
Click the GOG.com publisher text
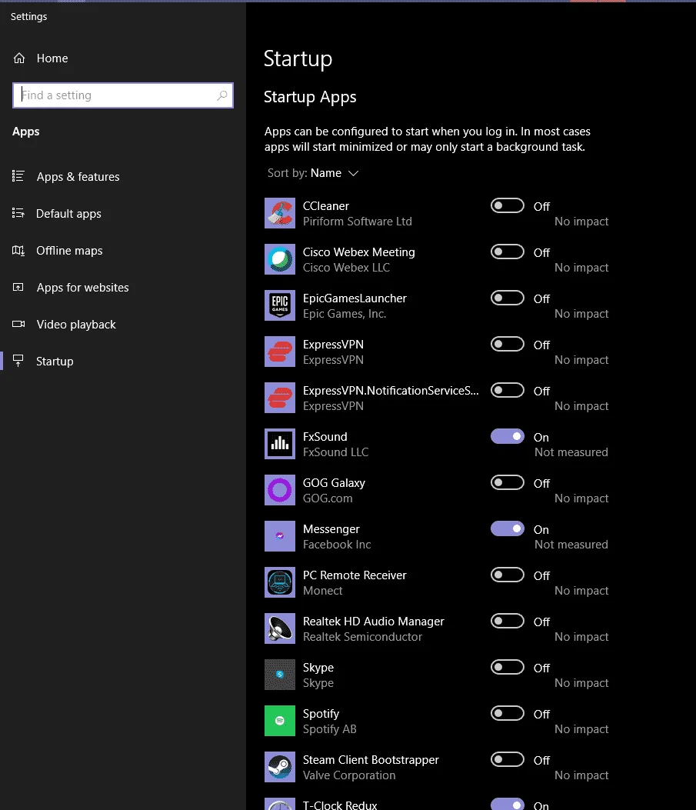328,498
